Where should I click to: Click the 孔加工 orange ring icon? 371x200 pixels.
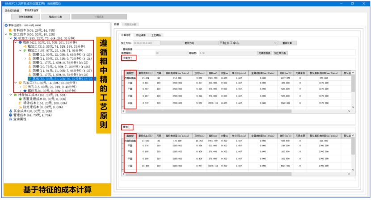(x=20, y=83)
